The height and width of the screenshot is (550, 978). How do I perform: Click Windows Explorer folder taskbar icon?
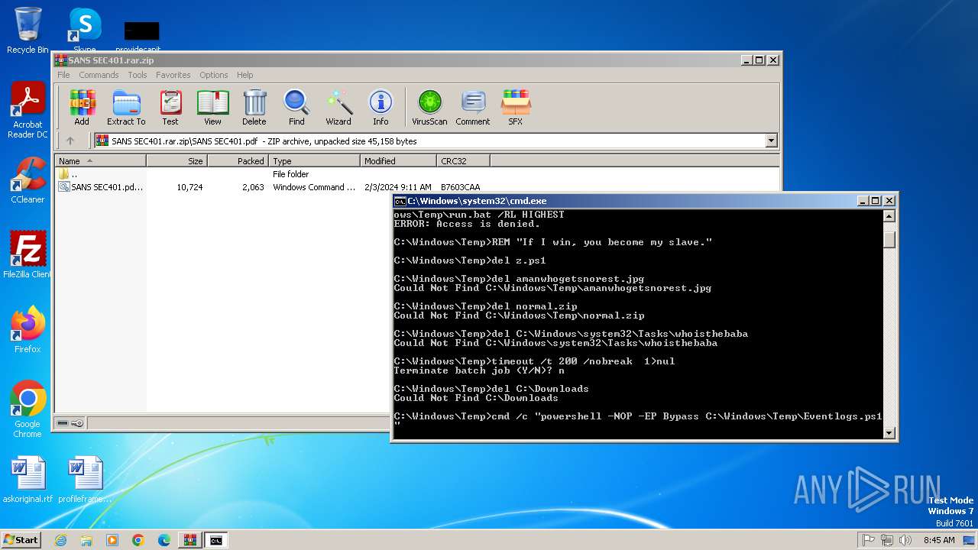point(86,540)
